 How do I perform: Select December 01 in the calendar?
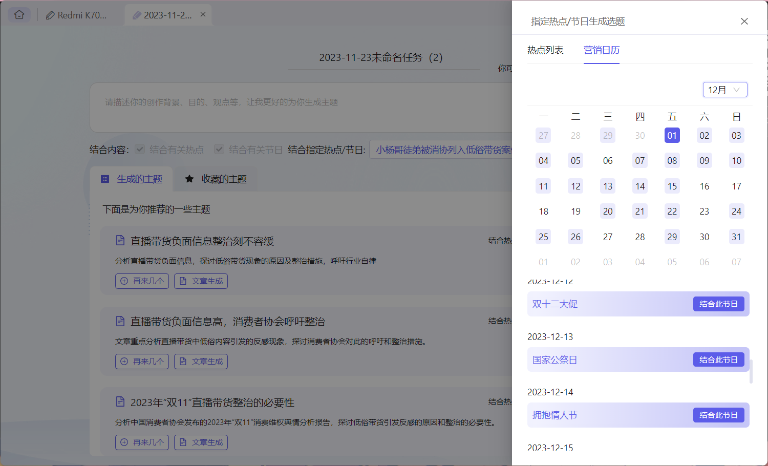[x=672, y=135]
